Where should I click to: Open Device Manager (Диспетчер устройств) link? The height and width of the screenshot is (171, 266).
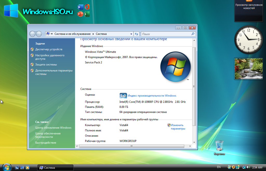49,49
